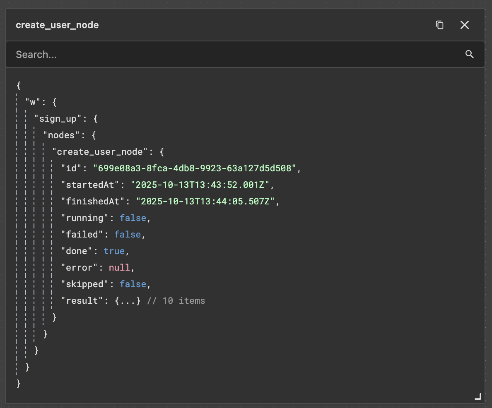
Task: Click the create_user_node panel title
Action: 57,25
